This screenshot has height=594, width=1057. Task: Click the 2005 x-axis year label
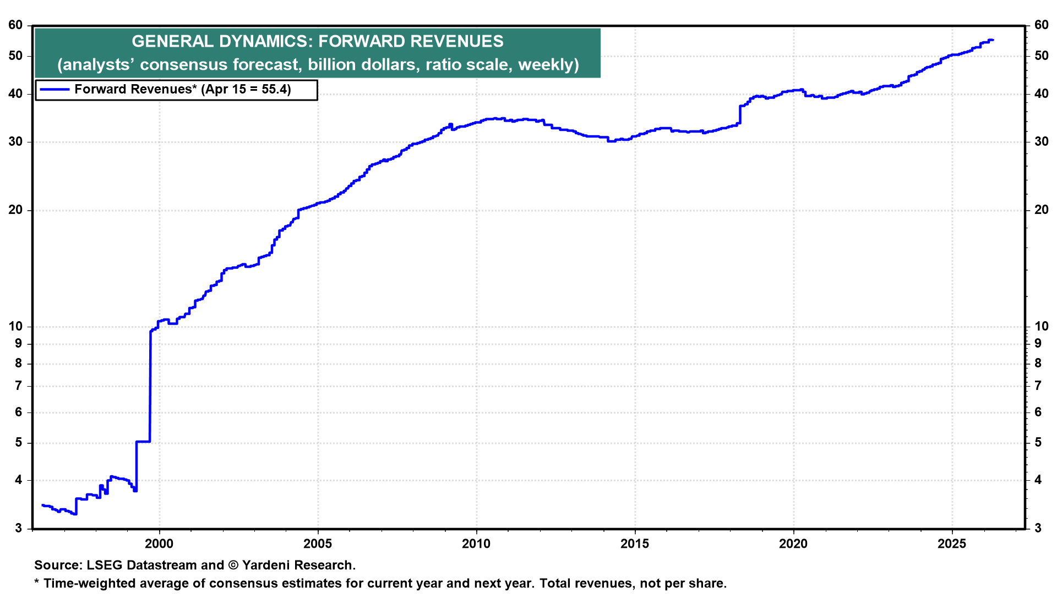click(318, 544)
